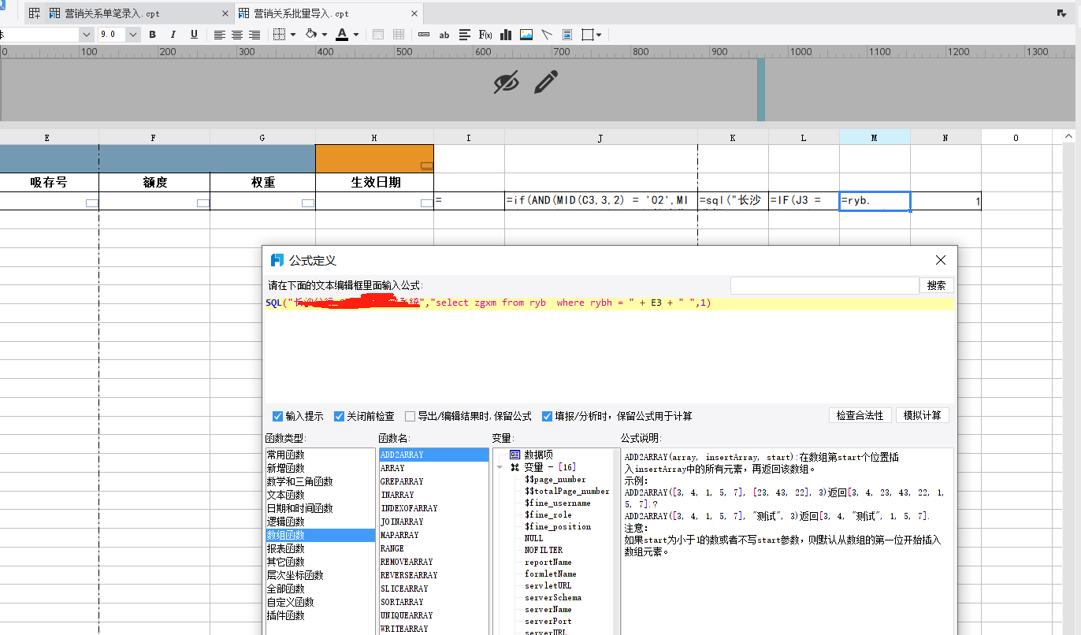Close the 营销关系单笔录入.cpt tab
The image size is (1081, 635).
(x=225, y=13)
